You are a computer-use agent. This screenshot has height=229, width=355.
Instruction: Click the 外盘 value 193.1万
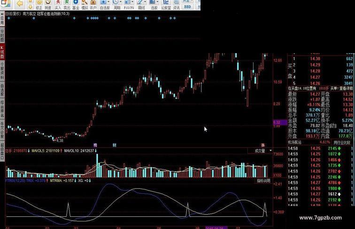click(313, 136)
